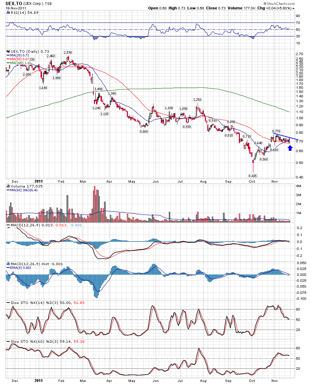Click the High 0.73 value
This screenshot has height=384, width=312.
tap(177, 8)
